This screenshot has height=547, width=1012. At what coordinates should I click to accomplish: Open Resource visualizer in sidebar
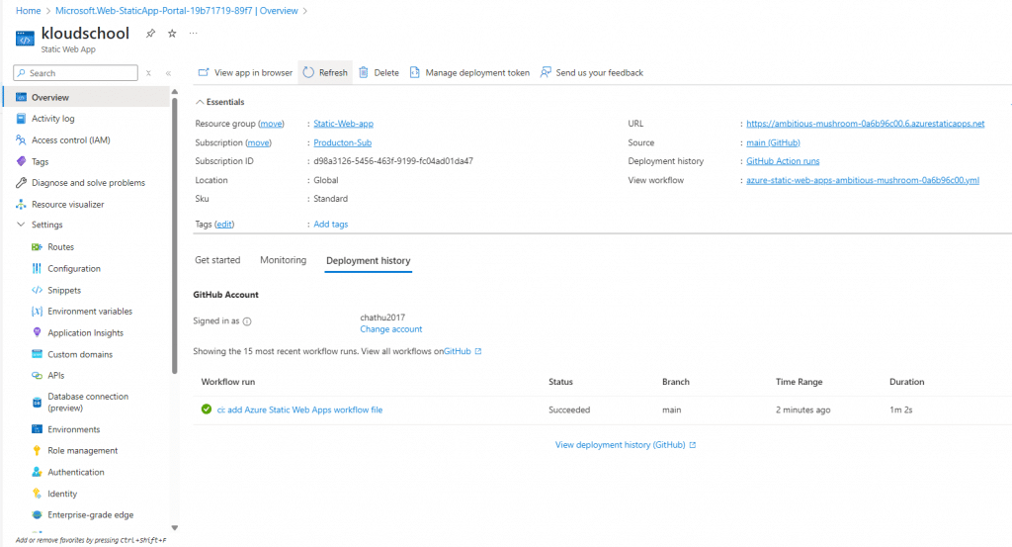point(67,205)
